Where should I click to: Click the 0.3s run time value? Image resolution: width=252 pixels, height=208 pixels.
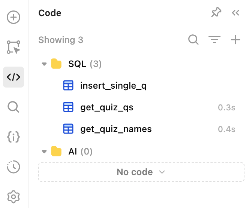[x=226, y=107]
